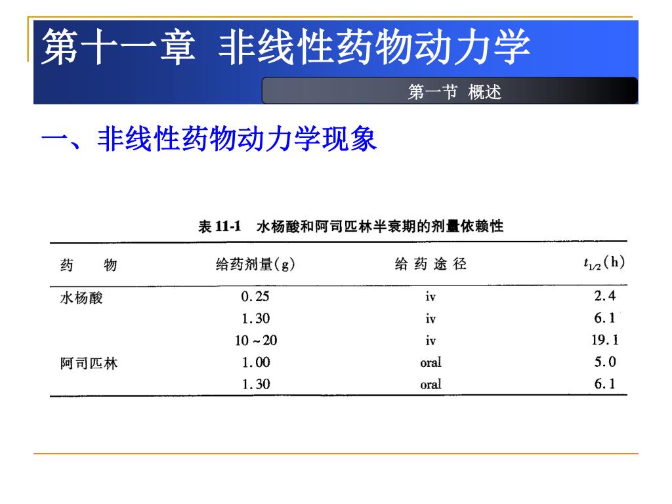Click the 1.30 dose in the last oral row

256,384
